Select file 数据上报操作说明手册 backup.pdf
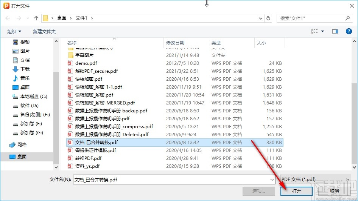 click(x=175, y=111)
